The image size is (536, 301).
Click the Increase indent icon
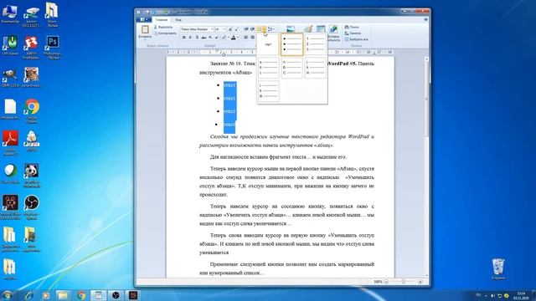pos(253,29)
